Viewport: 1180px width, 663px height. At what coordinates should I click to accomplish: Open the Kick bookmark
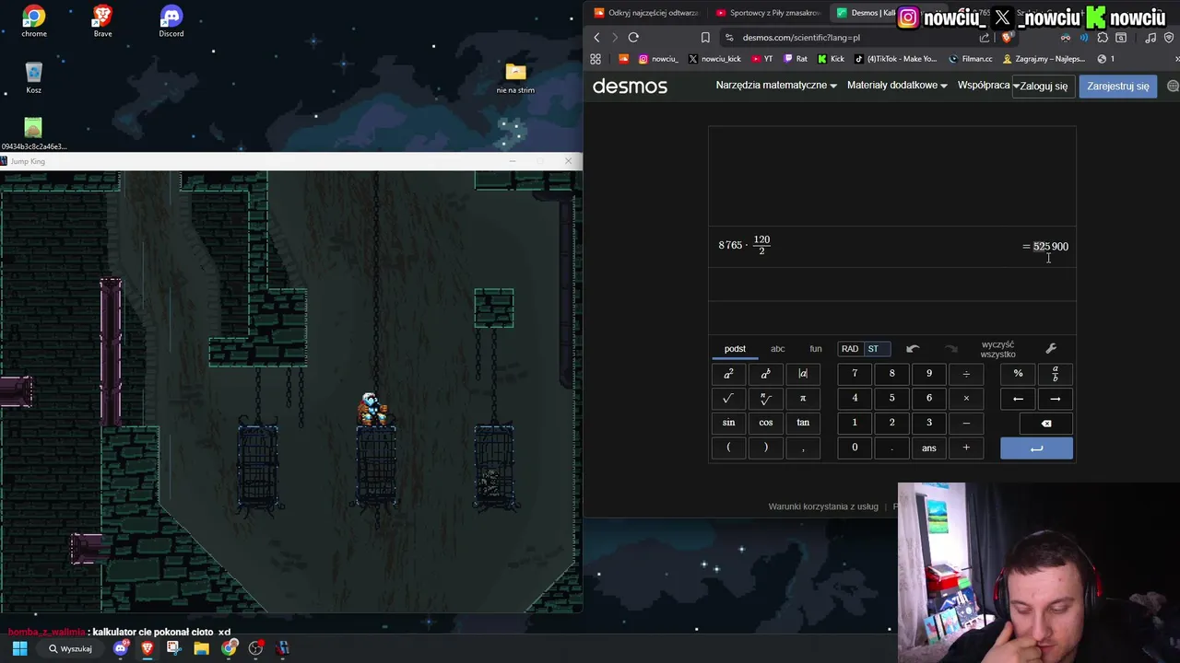pyautogui.click(x=831, y=59)
